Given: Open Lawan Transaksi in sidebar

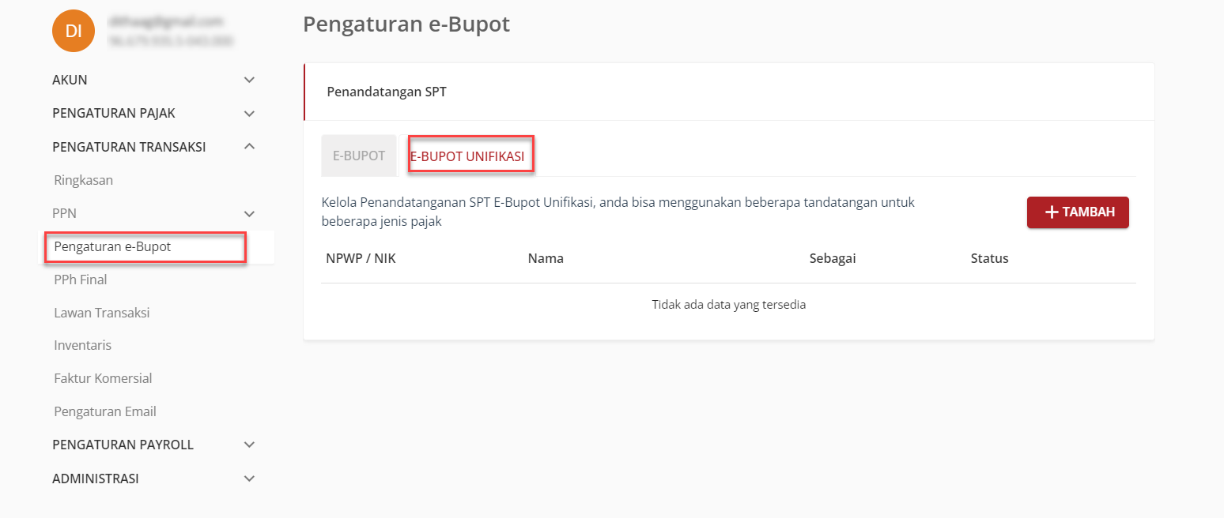Looking at the screenshot, I should coord(102,313).
